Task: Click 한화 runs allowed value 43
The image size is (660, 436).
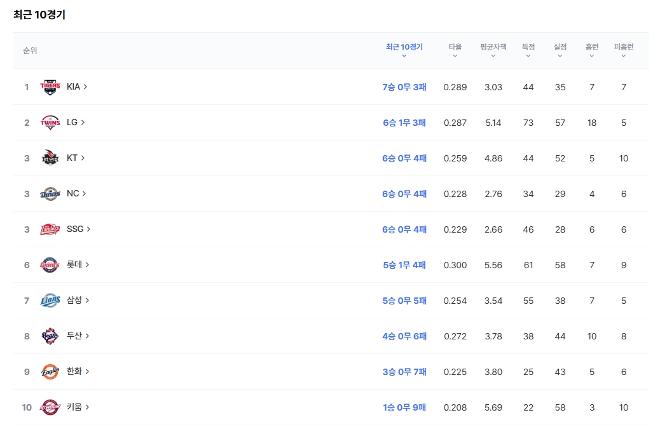Action: point(560,372)
